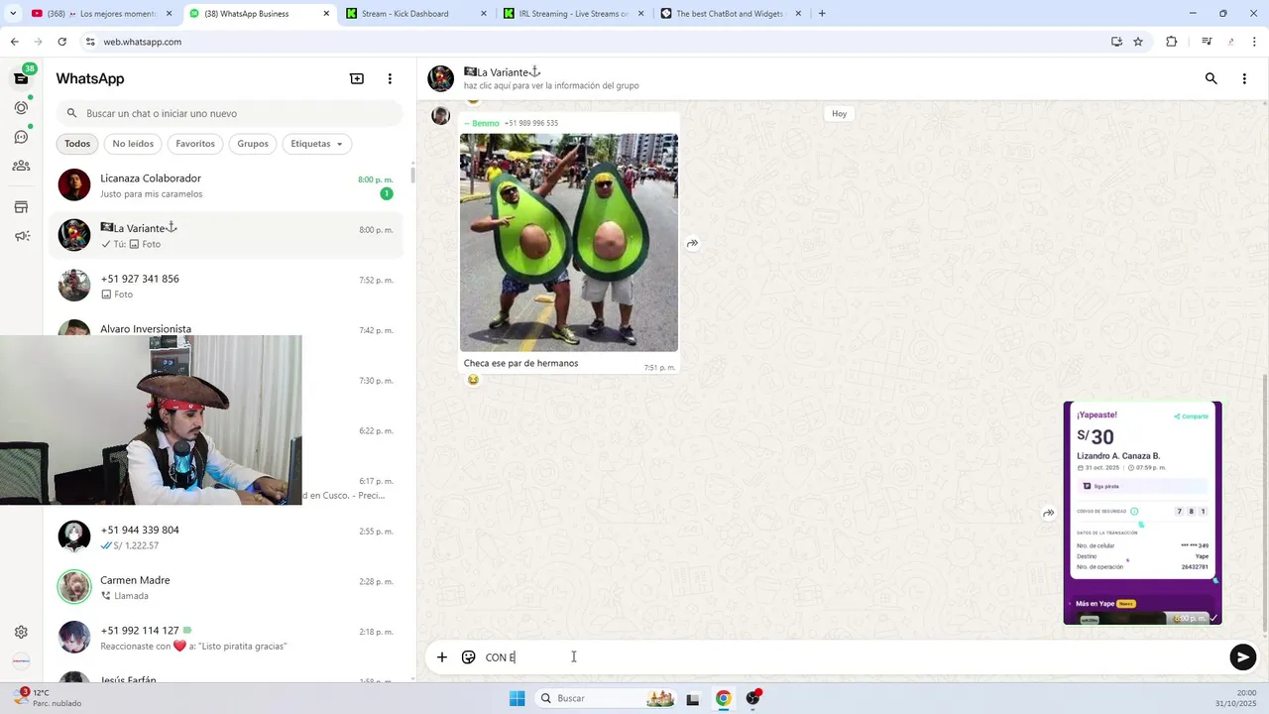Open Chrome extensions puzzle icon
This screenshot has width=1269, height=714.
pos(1172,42)
